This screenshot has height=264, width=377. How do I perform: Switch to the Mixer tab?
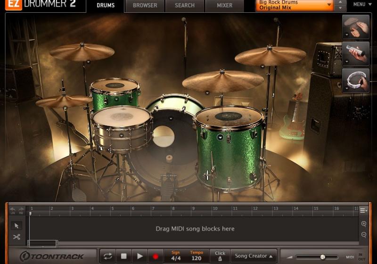point(224,6)
